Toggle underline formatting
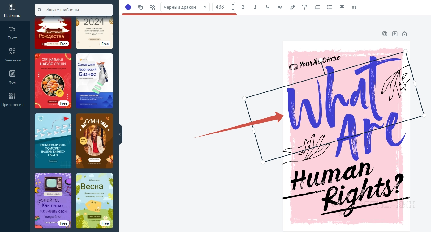 tap(268, 7)
